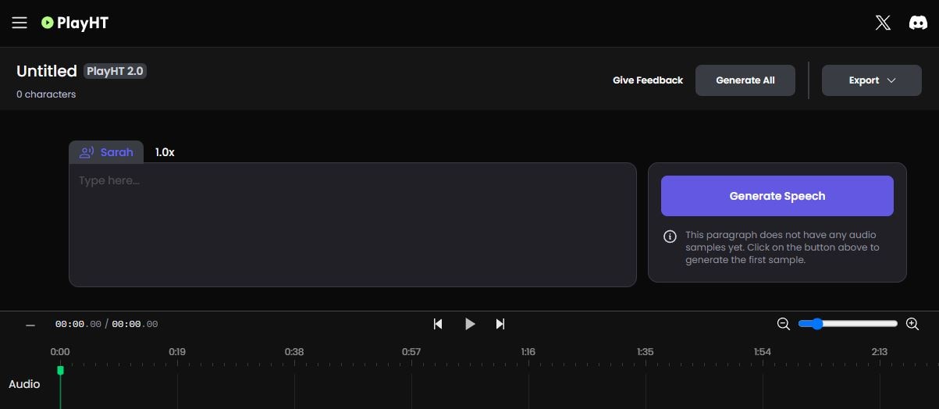Click the current time 00:00.00 readout
Image resolution: width=939 pixels, height=409 pixels.
click(78, 324)
